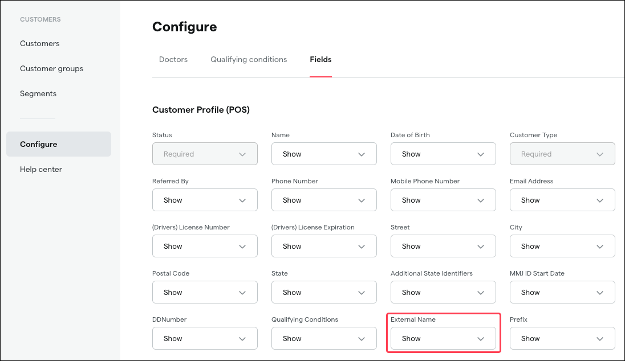
Task: Click the City dropdown chevron icon
Action: tap(600, 247)
